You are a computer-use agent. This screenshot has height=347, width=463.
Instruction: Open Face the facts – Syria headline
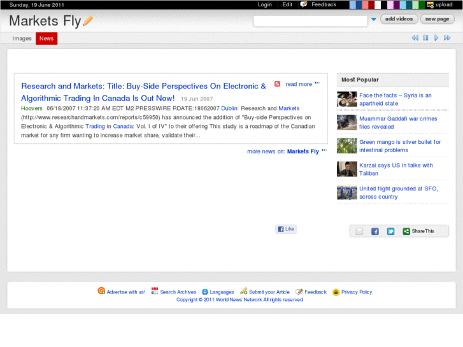pyautogui.click(x=395, y=99)
